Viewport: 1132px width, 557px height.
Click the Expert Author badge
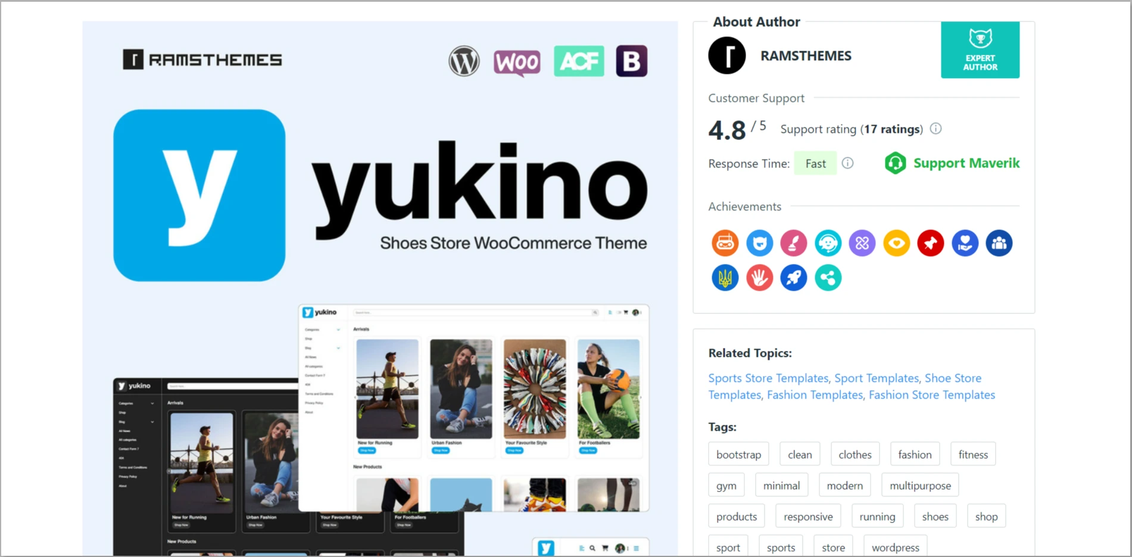point(980,50)
